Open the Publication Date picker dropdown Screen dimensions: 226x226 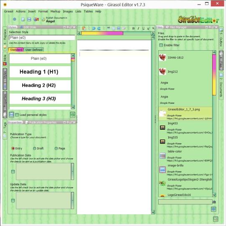coord(72,172)
